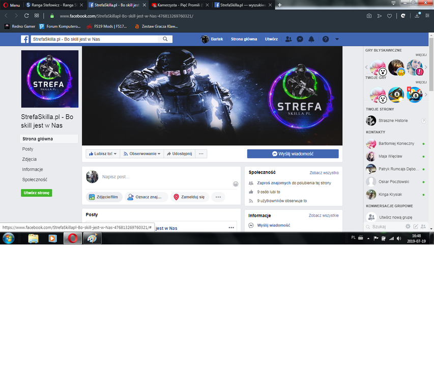Click the Zdjęcie/film button
Image resolution: width=434 pixels, height=382 pixels.
104,197
